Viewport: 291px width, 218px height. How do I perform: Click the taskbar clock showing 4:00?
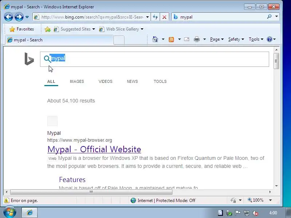pos(273,213)
